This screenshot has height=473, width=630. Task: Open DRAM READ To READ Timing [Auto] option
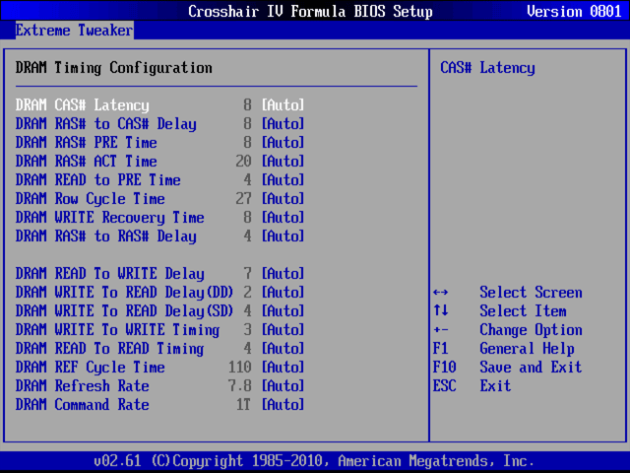point(283,348)
